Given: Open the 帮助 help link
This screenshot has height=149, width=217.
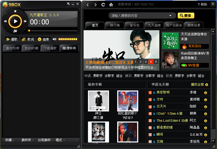Looking at the screenshot, I should [203, 4].
